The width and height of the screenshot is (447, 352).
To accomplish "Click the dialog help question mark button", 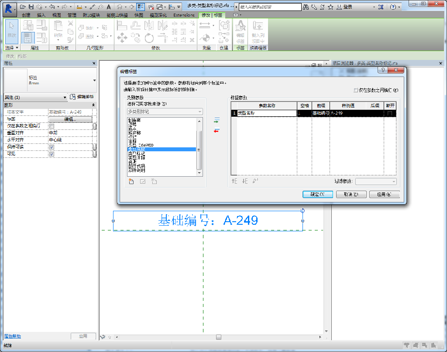I will click(x=383, y=70).
